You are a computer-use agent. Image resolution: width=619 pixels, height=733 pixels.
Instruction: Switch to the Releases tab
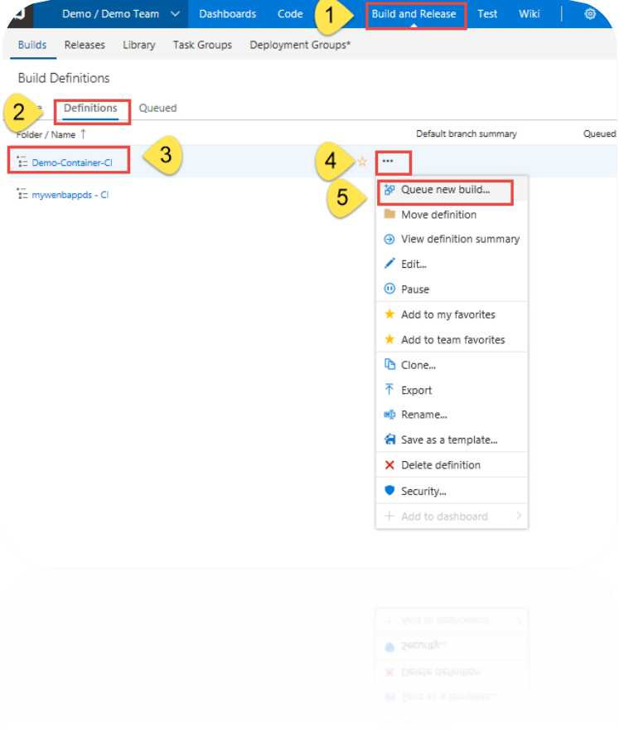point(85,45)
